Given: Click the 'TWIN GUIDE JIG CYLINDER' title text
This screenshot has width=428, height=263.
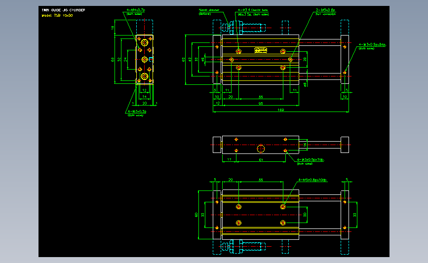Looking at the screenshot, I should coord(63,10).
